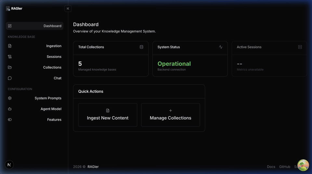Click the KNOWLEDGE BASE section label
Viewport: 312px width, 174px height.
click(x=21, y=37)
